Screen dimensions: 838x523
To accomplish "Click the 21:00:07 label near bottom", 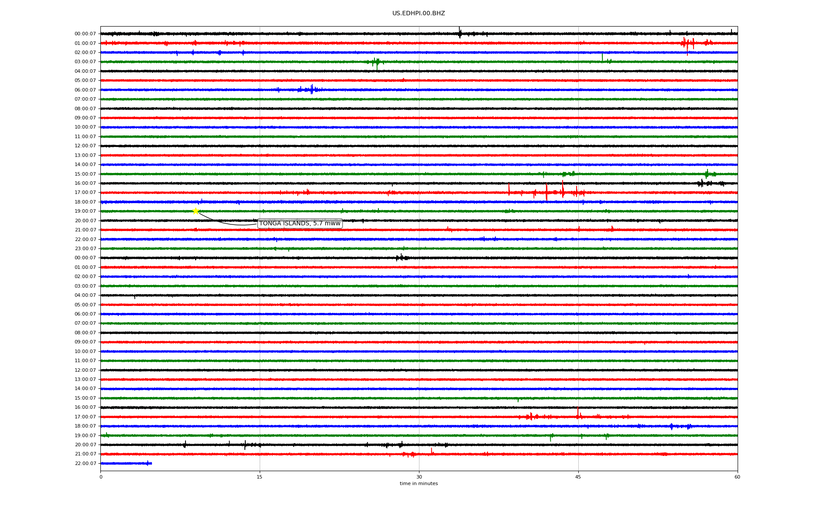I will coord(85,454).
